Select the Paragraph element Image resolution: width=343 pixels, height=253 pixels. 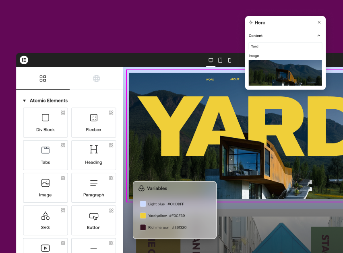tap(93, 188)
